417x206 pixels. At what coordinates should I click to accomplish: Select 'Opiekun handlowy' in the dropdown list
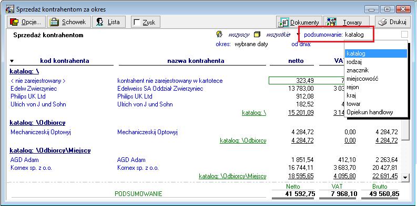pyautogui.click(x=376, y=112)
